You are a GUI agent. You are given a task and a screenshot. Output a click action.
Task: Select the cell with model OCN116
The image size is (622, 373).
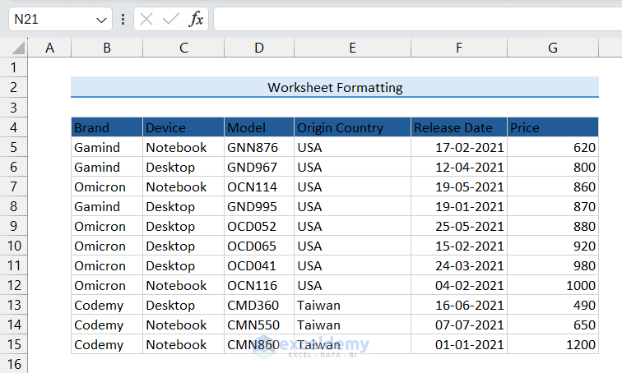tap(259, 285)
